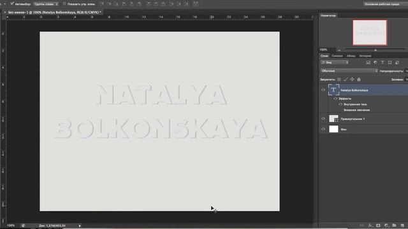Viewport: 408px width, 229px height.
Task: Switch to the Слои tab
Action: [x=324, y=56]
